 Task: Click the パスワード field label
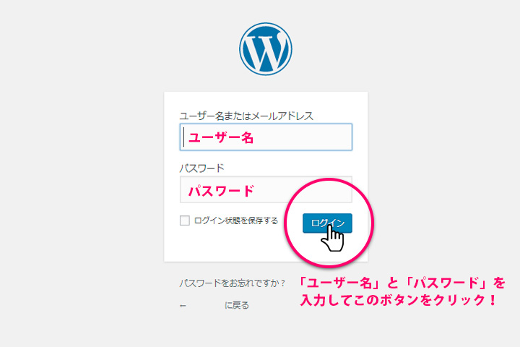tap(202, 168)
